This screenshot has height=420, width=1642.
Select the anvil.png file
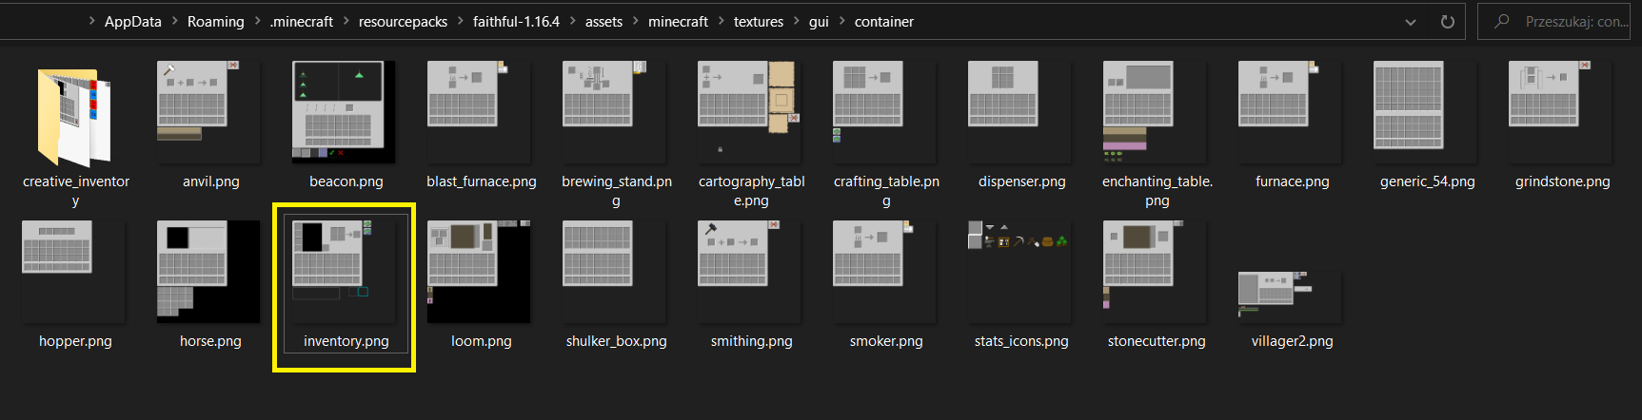click(210, 112)
